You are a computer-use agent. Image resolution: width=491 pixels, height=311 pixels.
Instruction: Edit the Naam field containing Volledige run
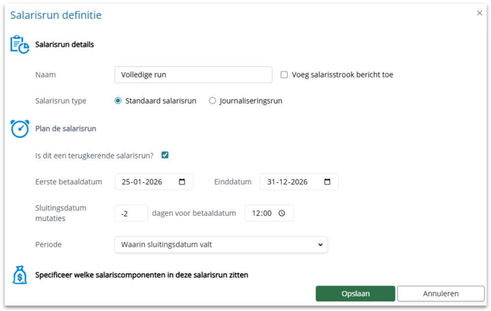click(x=193, y=74)
